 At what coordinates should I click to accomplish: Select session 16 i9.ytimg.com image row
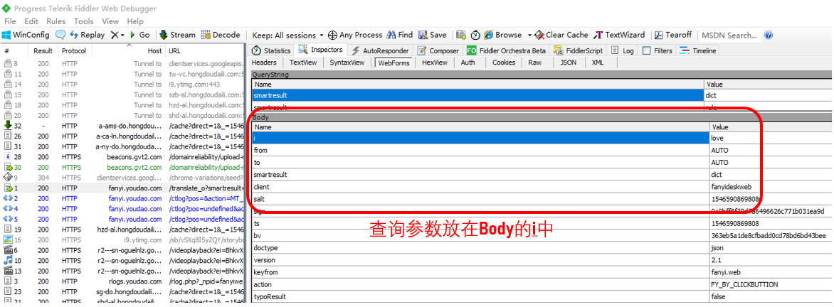[x=122, y=239]
